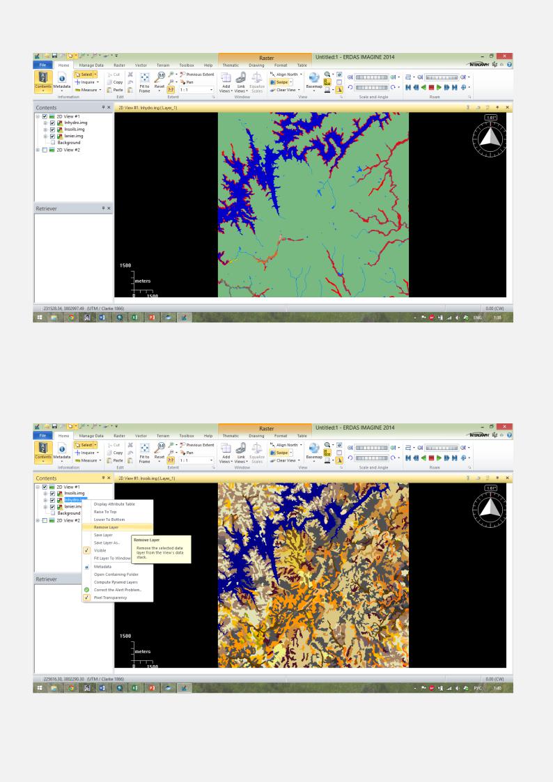The image size is (553, 782).
Task: Open 1:1 scale dropdown, lower screenshot
Action: 212,460
